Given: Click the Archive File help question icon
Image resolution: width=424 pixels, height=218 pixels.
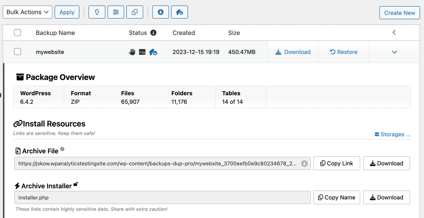Looking at the screenshot, I should 62,149.
